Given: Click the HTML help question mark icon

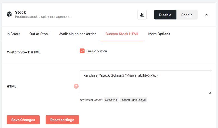Looking at the screenshot, I should click(76, 86).
